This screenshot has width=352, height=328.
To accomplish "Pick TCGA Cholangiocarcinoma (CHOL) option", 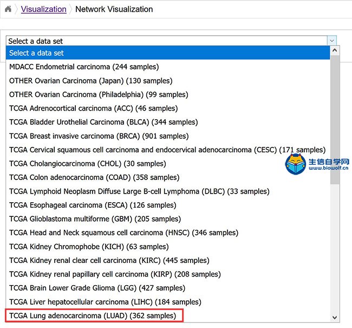I will (x=168, y=164).
